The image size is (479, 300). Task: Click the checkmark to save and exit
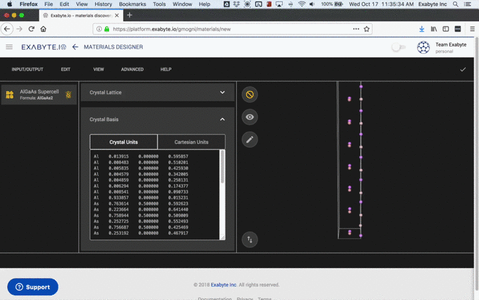[463, 69]
